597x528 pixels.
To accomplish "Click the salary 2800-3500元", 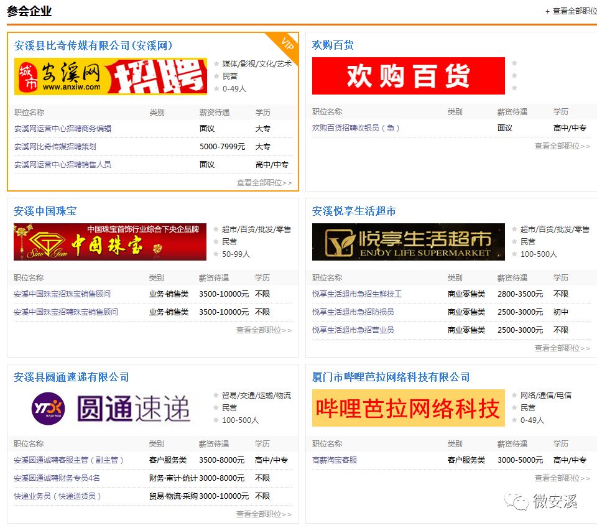I will tap(520, 294).
